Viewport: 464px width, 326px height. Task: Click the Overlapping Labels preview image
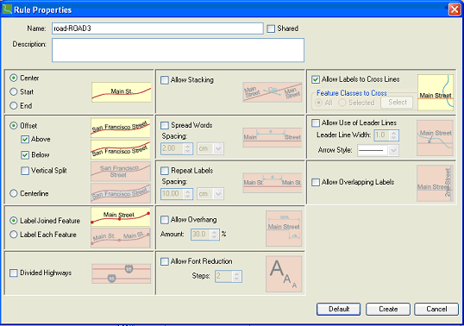pyautogui.click(x=435, y=183)
